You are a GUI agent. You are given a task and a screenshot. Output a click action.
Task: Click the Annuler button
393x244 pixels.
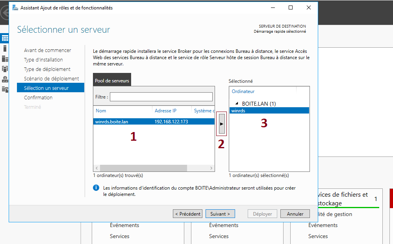(295, 214)
